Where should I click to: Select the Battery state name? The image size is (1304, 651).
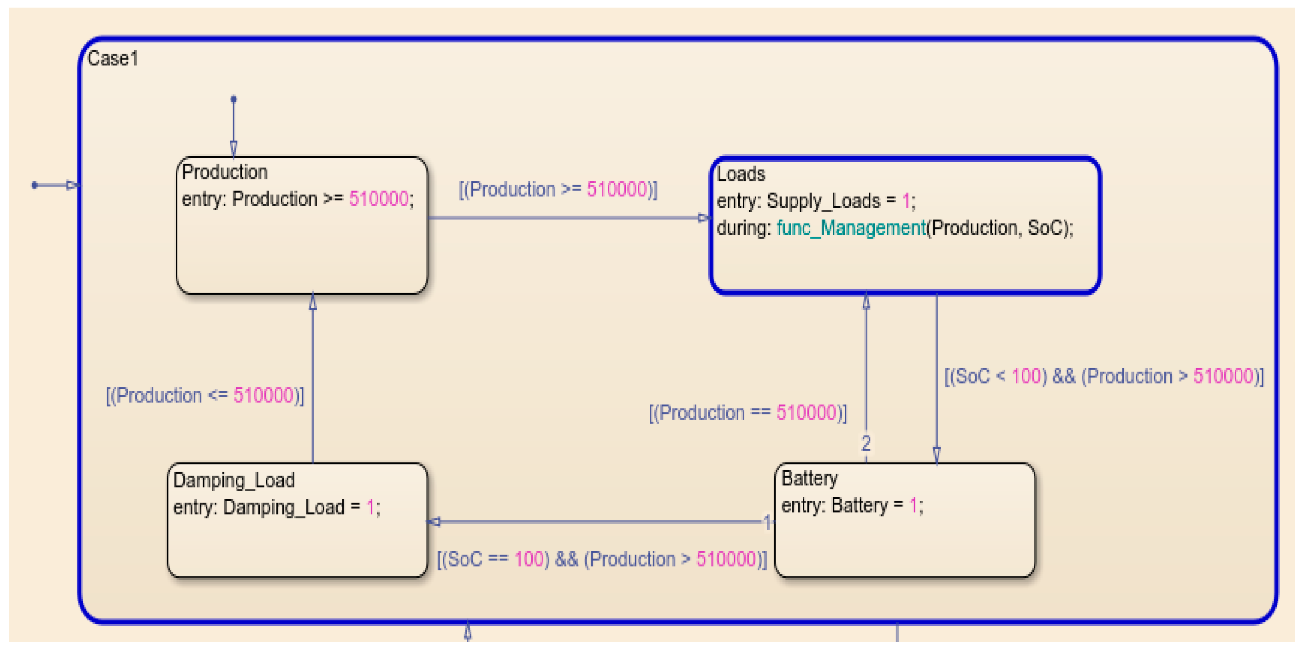810,478
